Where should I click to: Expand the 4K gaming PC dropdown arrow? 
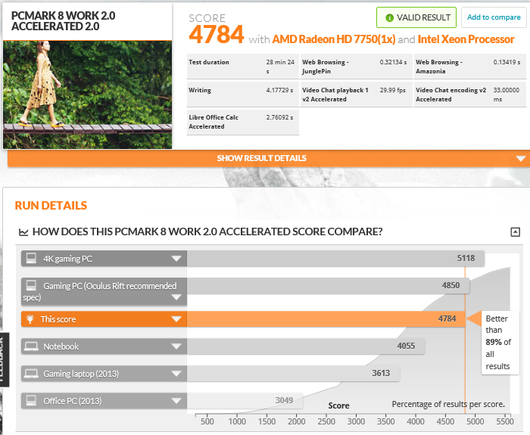pos(176,259)
